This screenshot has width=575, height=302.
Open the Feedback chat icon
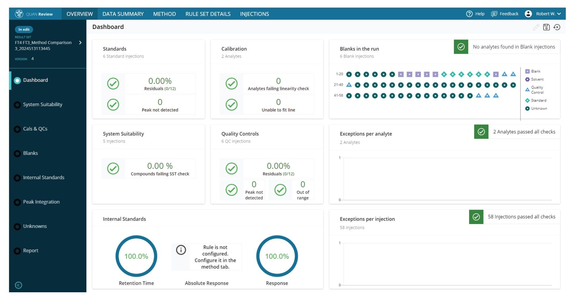pos(494,14)
